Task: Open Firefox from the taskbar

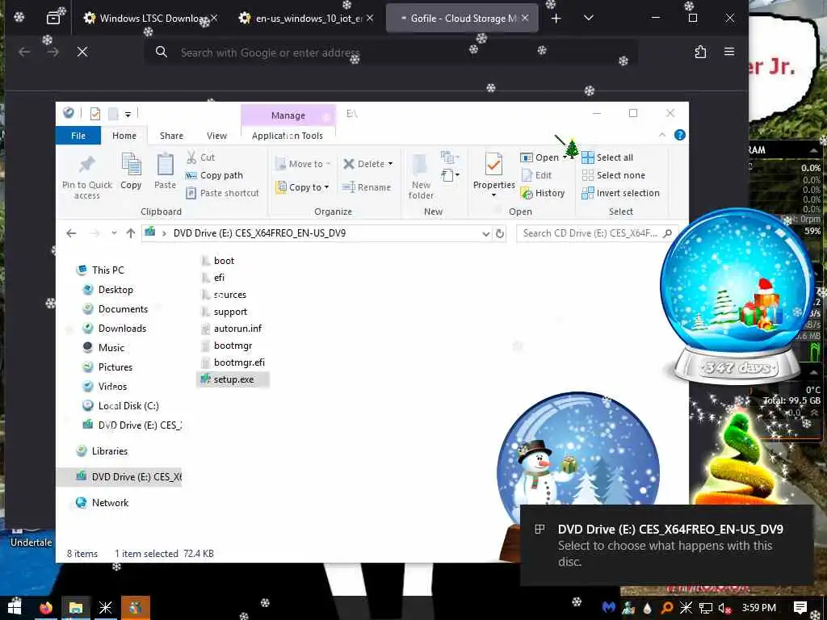Action: pyautogui.click(x=46, y=608)
